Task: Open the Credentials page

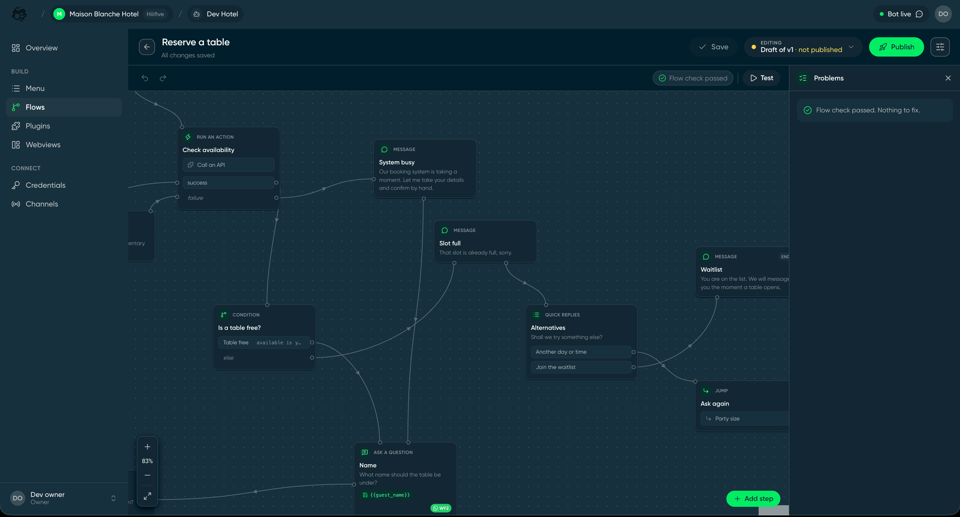Action: tap(64, 185)
